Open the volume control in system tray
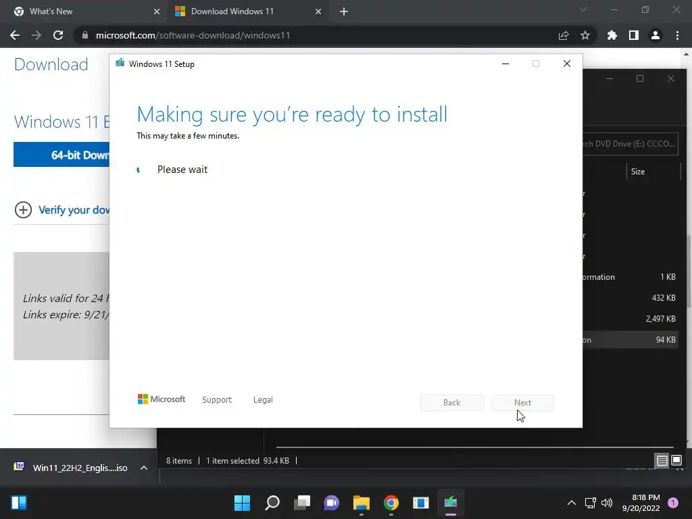Viewport: 692px width, 519px height. [x=608, y=503]
